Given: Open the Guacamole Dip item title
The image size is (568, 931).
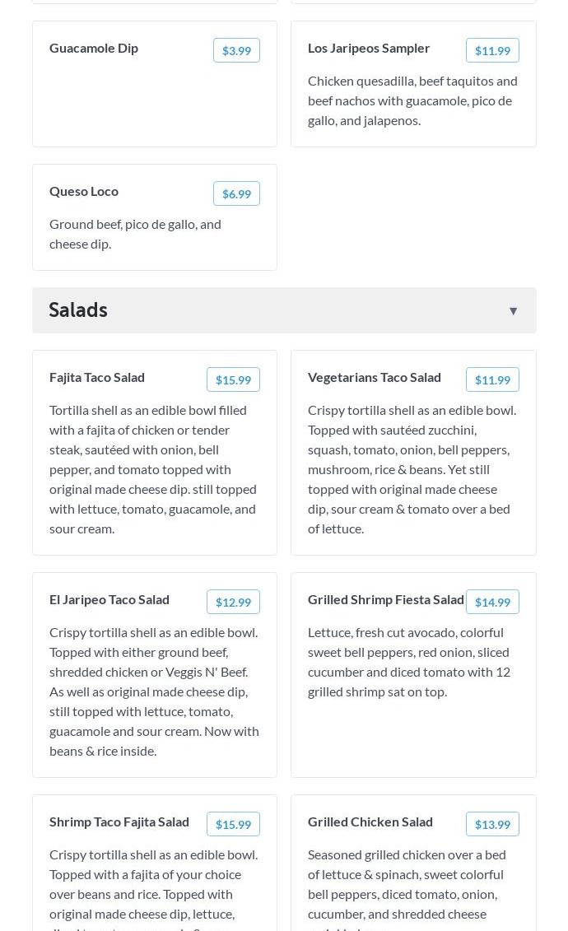Looking at the screenshot, I should [x=94, y=48].
